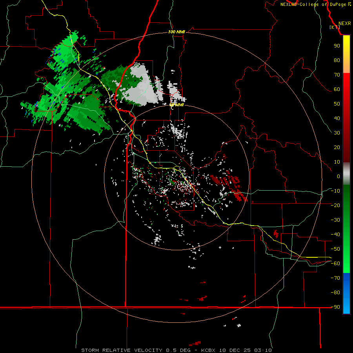Click the KCBX station ID in caption

(x=208, y=350)
